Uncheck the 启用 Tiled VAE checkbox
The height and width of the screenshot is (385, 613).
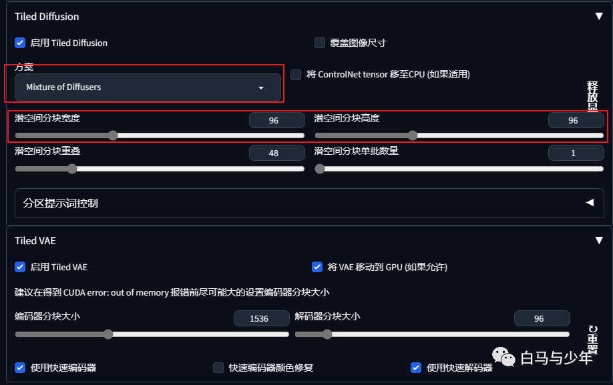tap(20, 267)
